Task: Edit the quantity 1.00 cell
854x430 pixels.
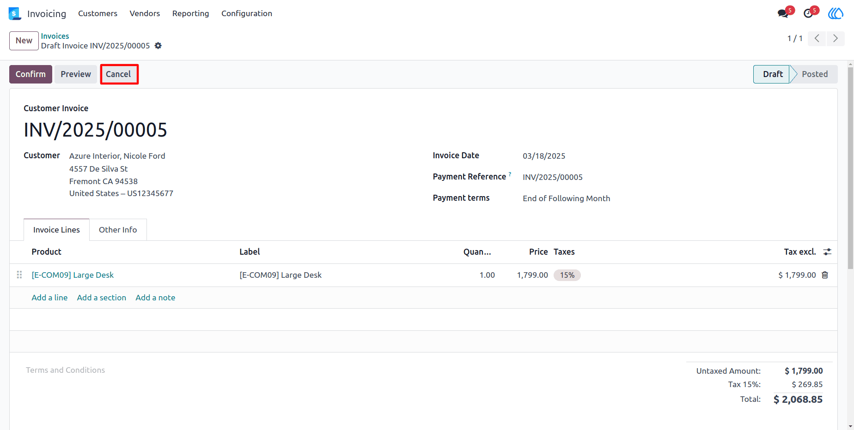Action: [x=487, y=275]
